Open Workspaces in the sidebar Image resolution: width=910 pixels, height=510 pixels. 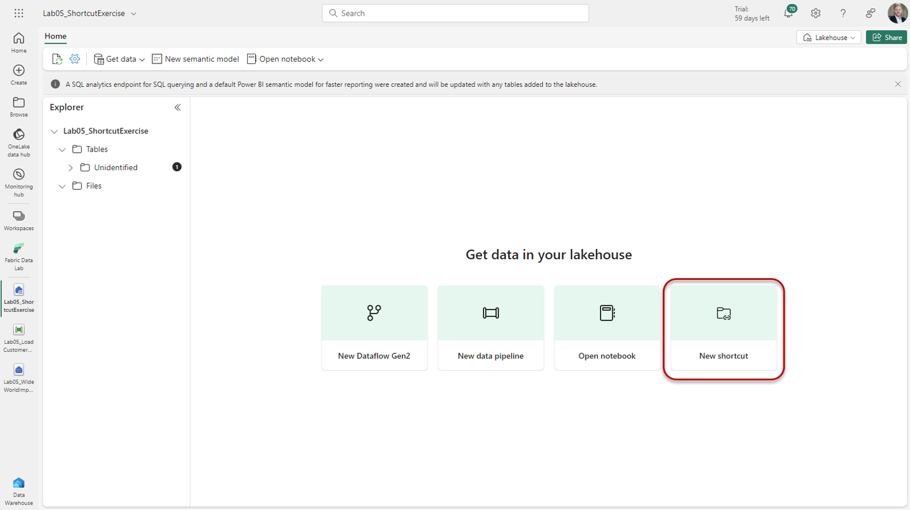18,221
